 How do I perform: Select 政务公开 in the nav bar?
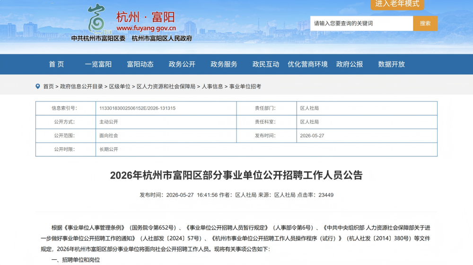(x=182, y=64)
